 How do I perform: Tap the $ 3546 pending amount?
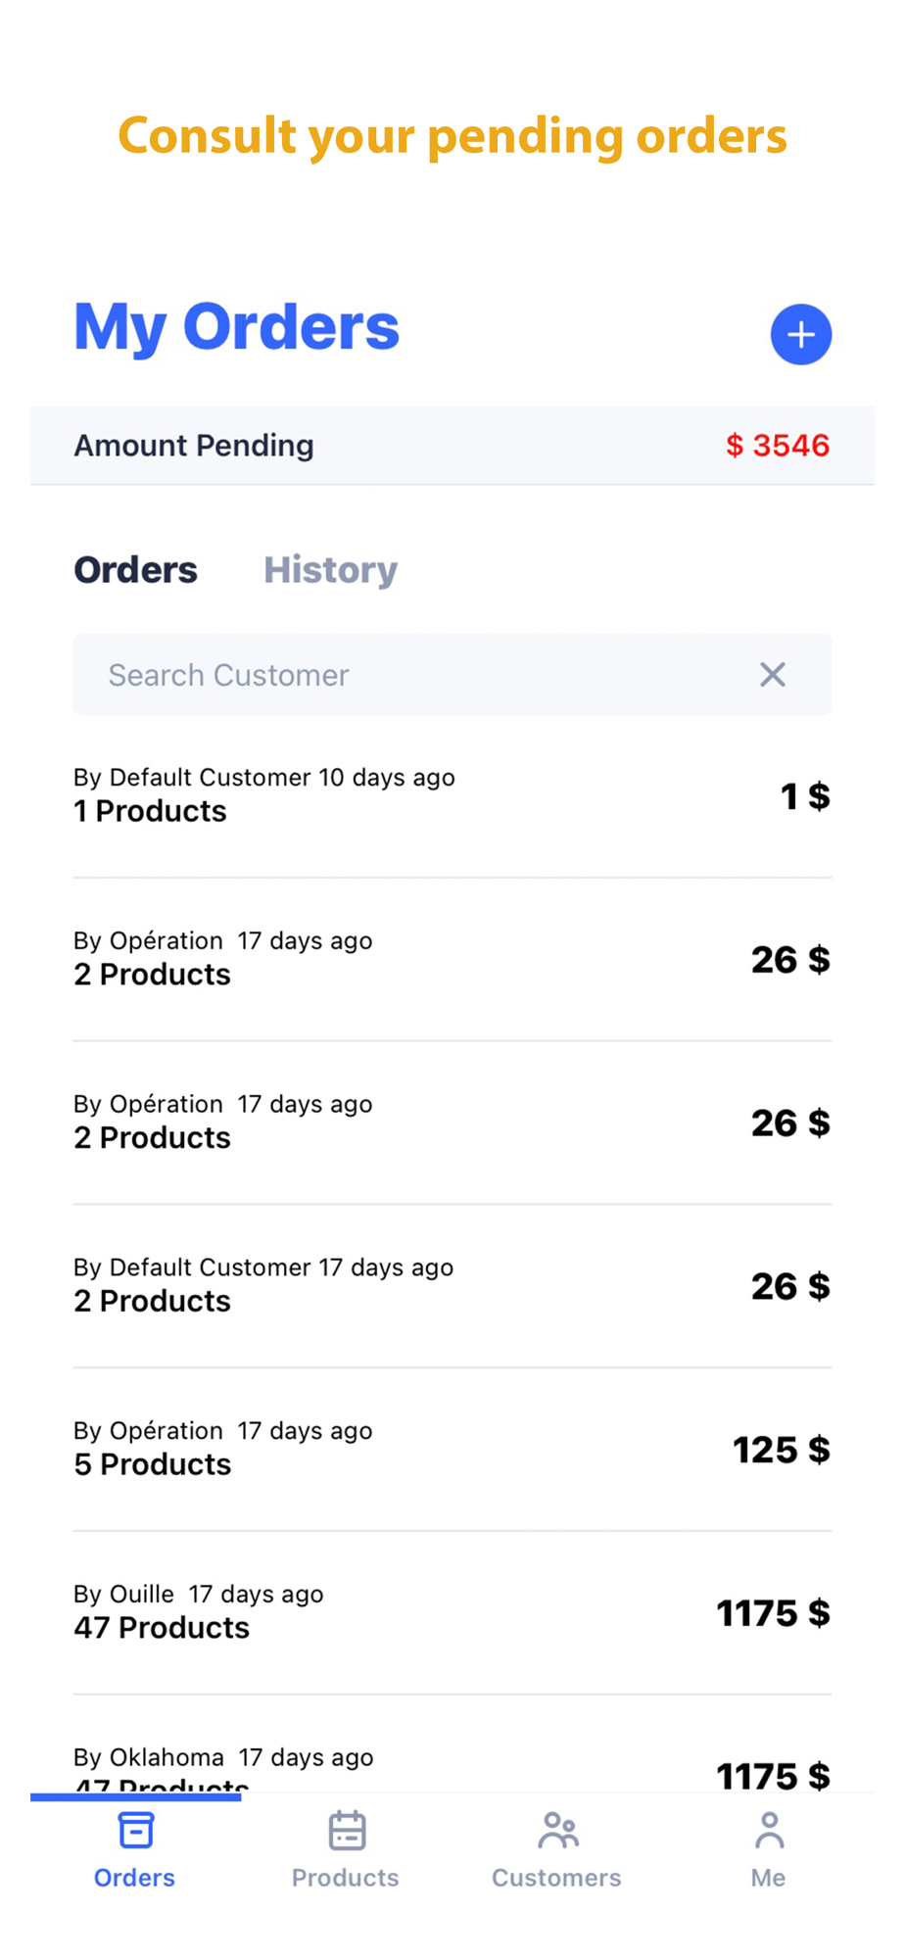[778, 446]
